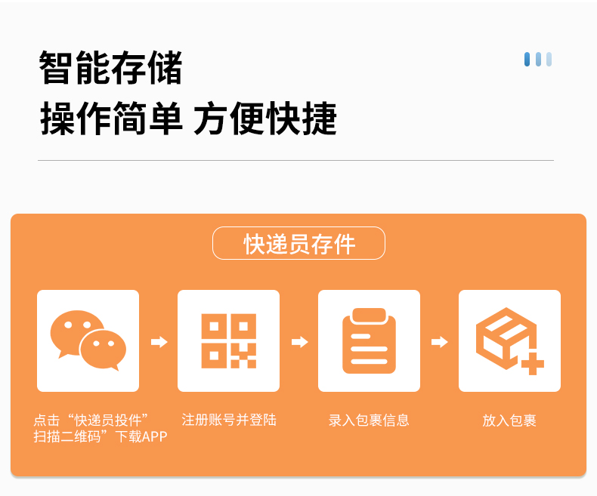Screen dimensions: 597x496
Task: Click the 智能存储 heading
Action: [111, 67]
